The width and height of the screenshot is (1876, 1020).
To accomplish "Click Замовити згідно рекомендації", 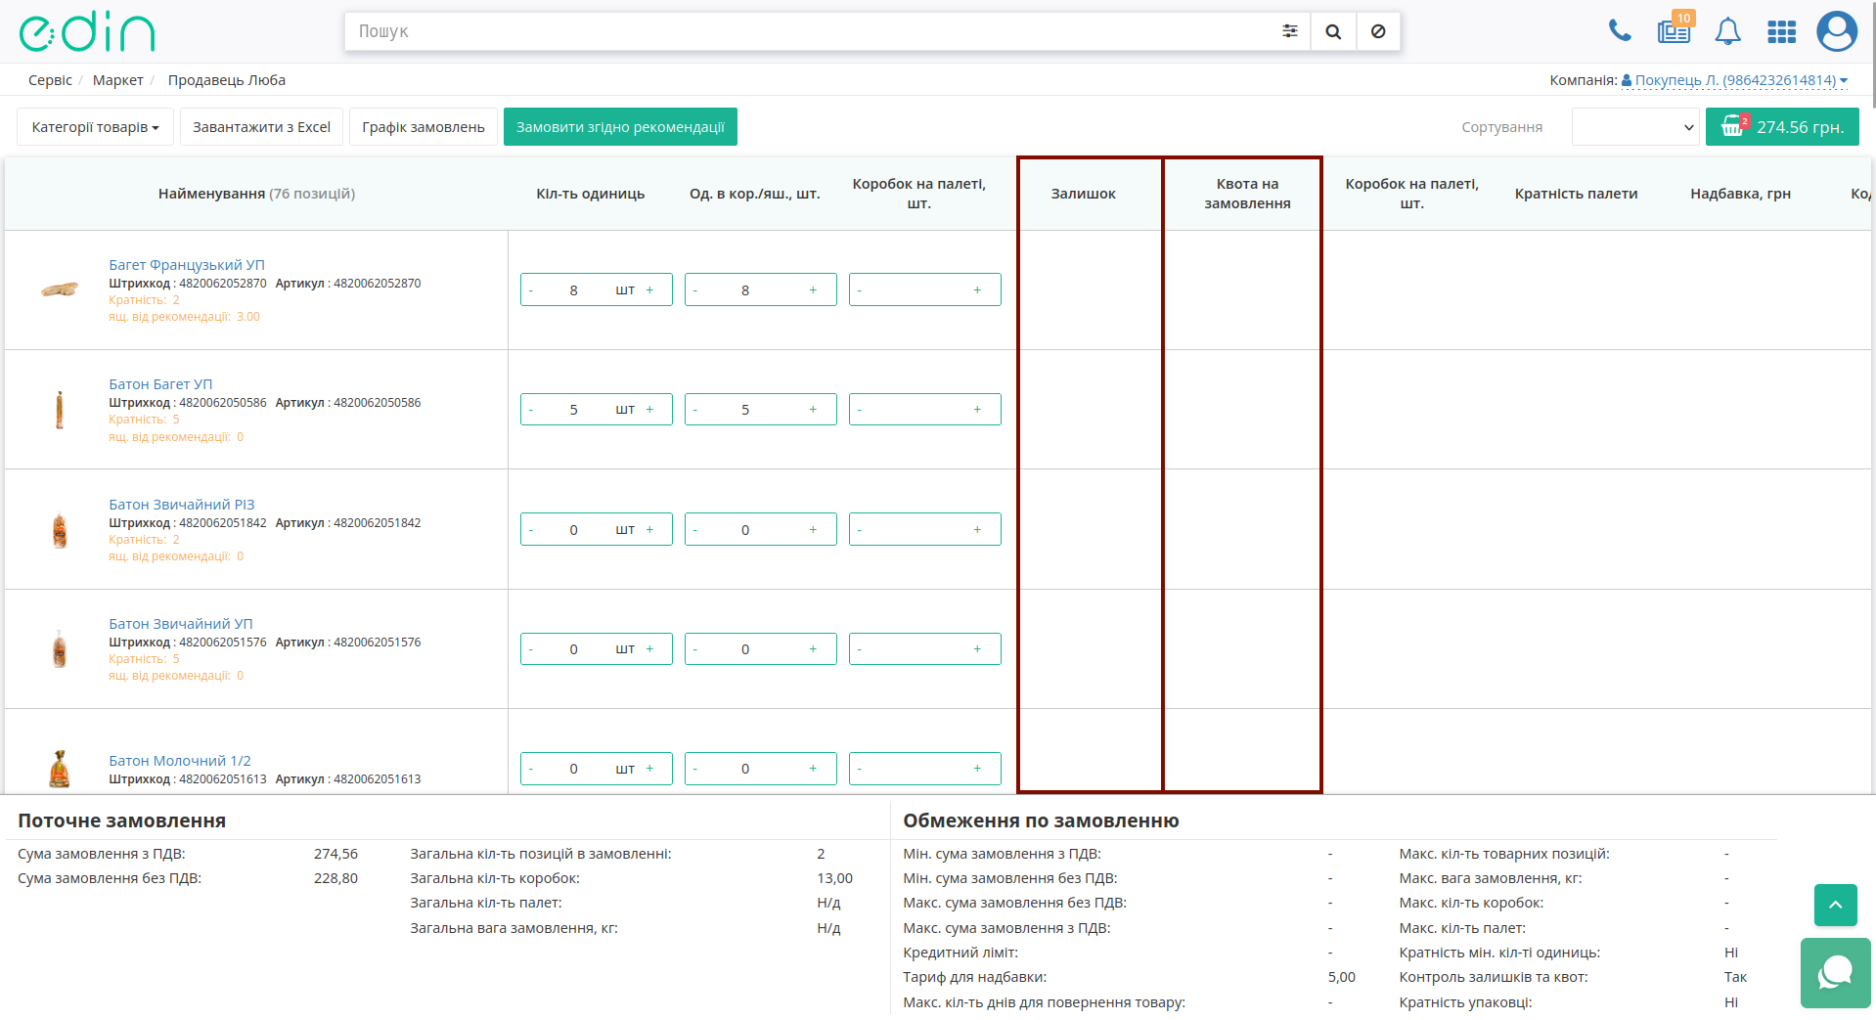I will click(x=620, y=127).
